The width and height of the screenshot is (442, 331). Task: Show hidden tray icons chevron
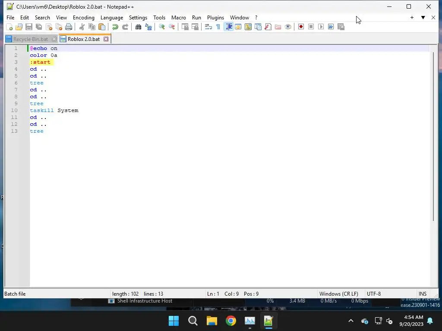point(351,321)
